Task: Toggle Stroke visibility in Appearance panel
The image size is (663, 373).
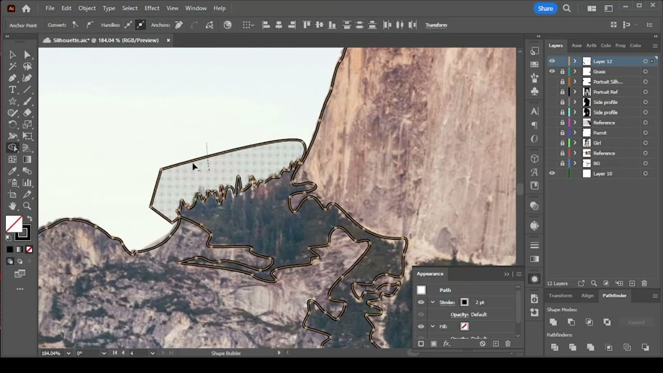Action: coord(421,303)
